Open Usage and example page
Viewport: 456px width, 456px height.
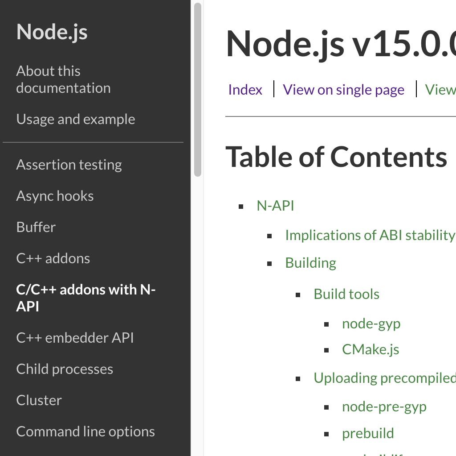[x=76, y=120]
